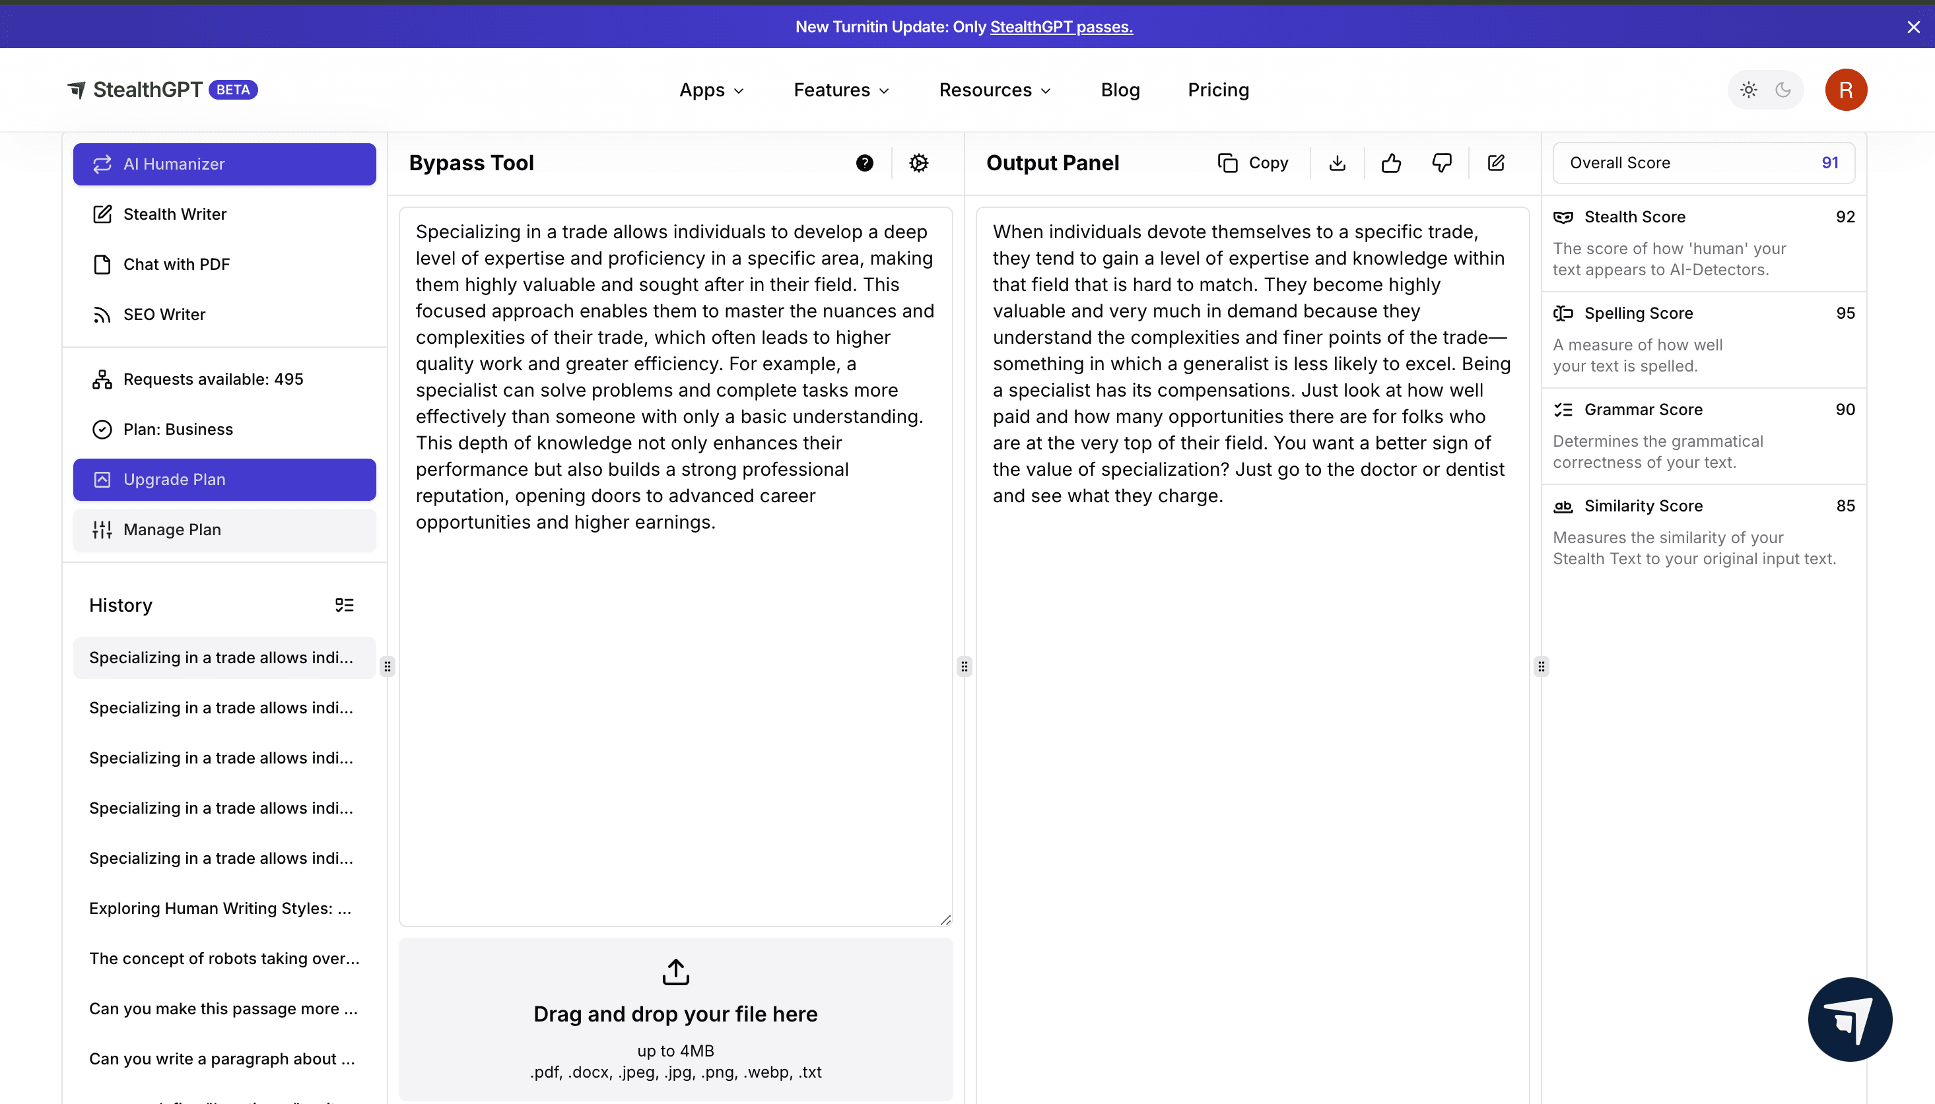
Task: Select Chat with PDF in sidebar
Action: 176,265
